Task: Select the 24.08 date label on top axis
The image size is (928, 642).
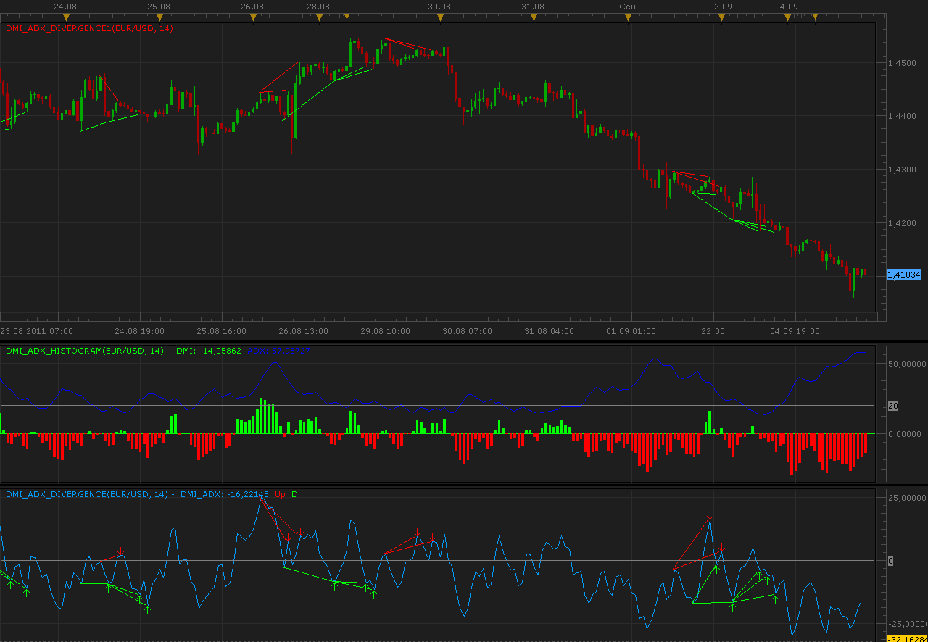Action: pyautogui.click(x=65, y=6)
